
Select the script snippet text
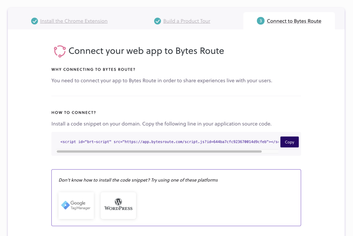pos(169,142)
